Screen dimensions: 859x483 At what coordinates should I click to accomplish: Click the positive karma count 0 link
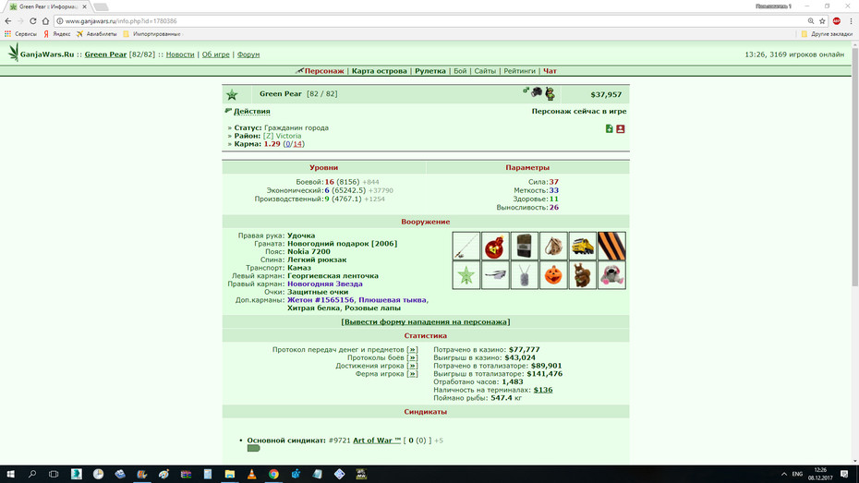287,144
